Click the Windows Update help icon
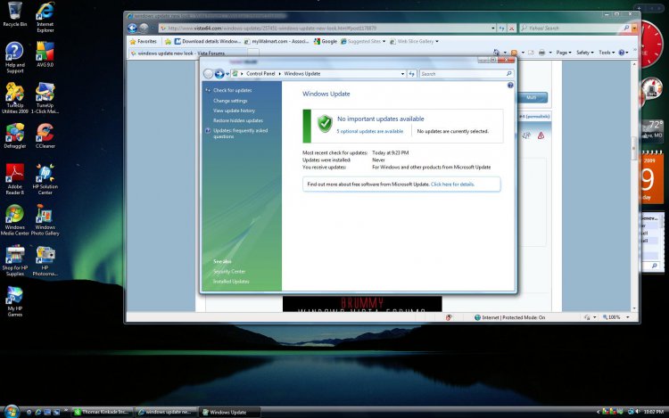Image resolution: width=669 pixels, height=418 pixels. (x=510, y=86)
